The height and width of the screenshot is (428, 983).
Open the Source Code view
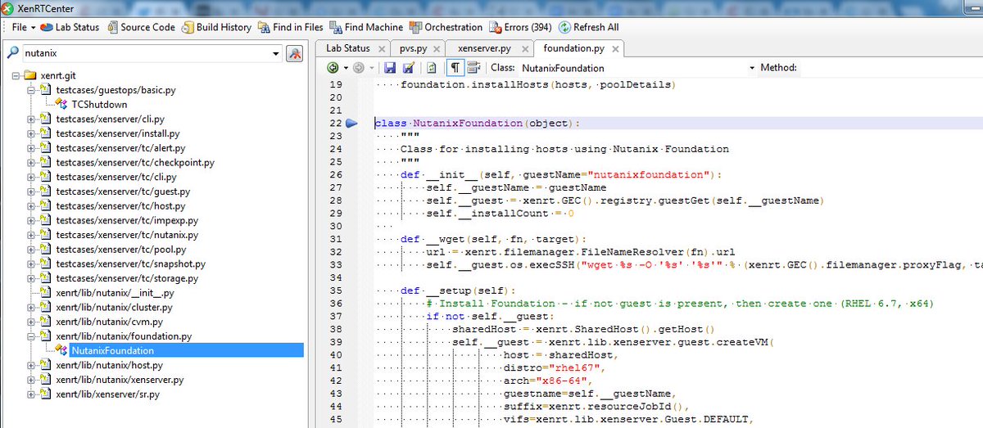[141, 27]
